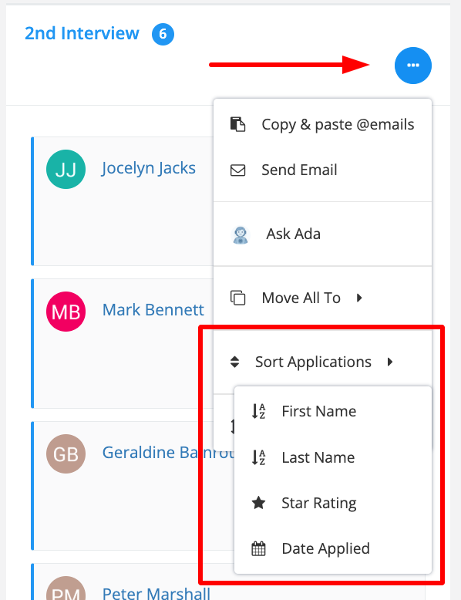461x600 pixels.
Task: Click the calendar icon for Date Applied
Action: [258, 548]
